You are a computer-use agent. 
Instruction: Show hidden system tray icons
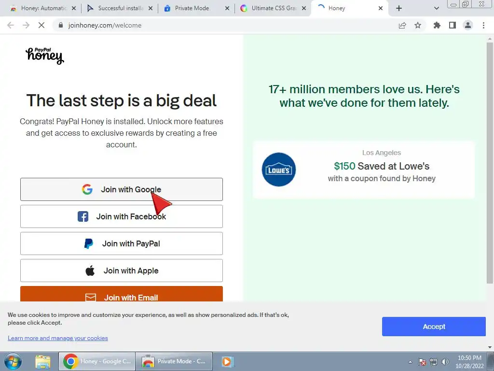pos(410,362)
